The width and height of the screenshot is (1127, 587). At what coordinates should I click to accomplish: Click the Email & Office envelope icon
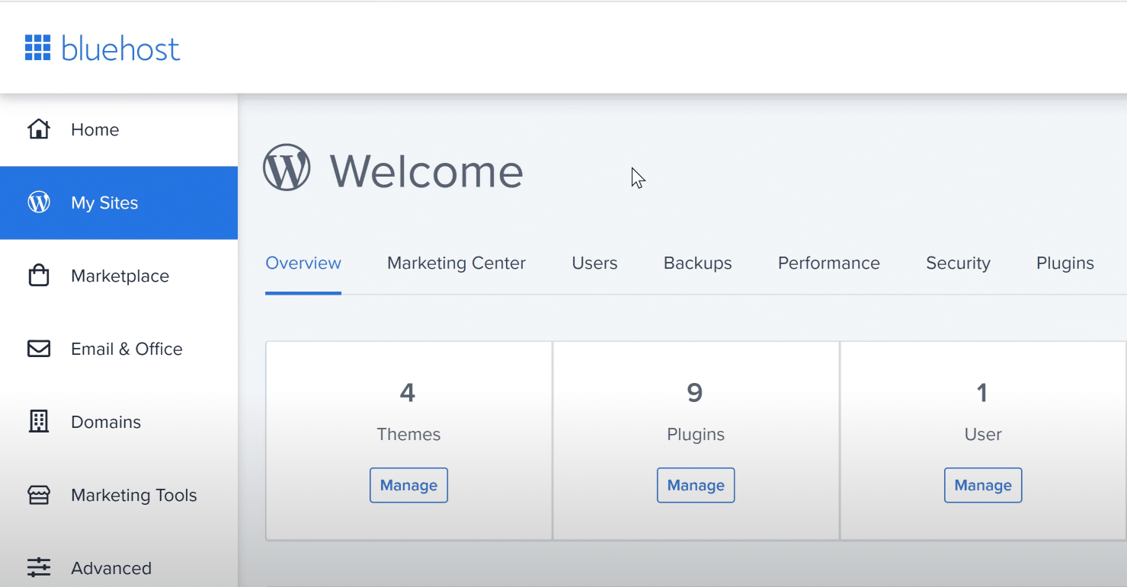tap(38, 349)
